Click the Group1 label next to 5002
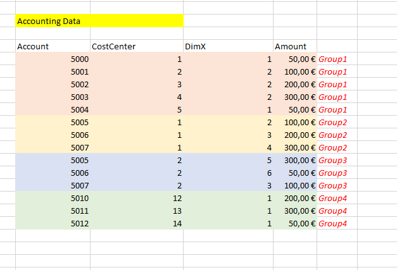397x270 pixels. pos(332,85)
